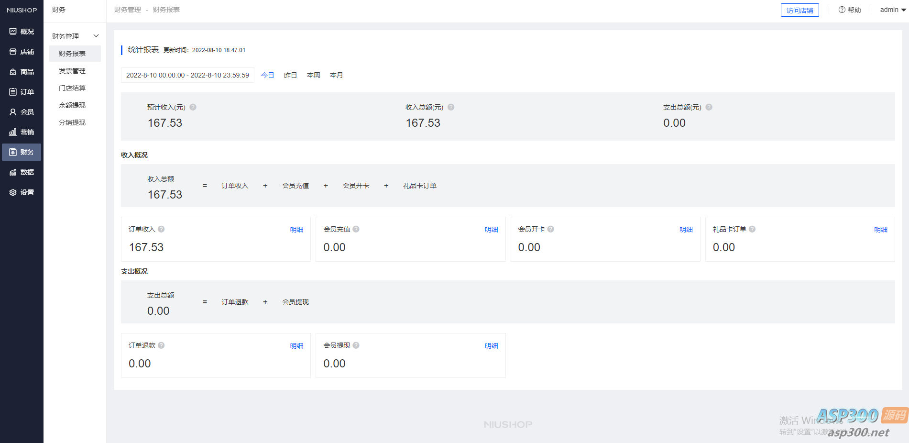Click the 访问店铺 button
This screenshot has width=909, height=443.
[x=799, y=10]
